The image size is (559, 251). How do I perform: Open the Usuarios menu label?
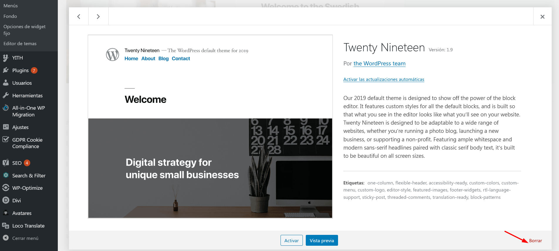tap(22, 83)
